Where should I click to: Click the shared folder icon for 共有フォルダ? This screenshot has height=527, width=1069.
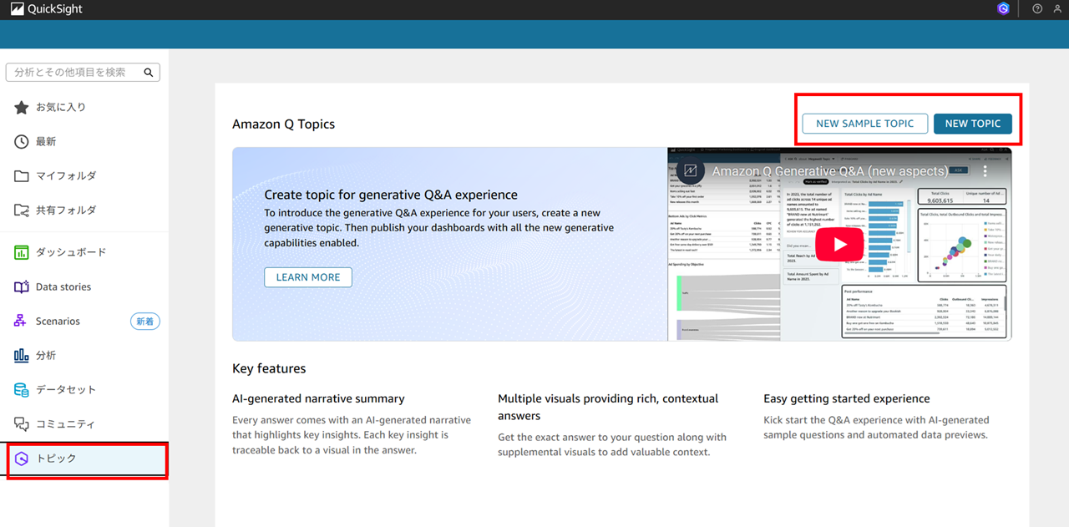[22, 210]
